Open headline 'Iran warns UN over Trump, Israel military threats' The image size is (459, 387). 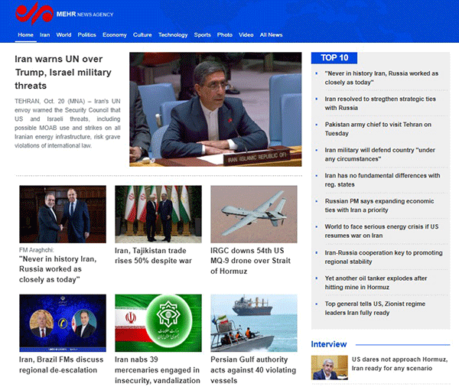coord(63,73)
